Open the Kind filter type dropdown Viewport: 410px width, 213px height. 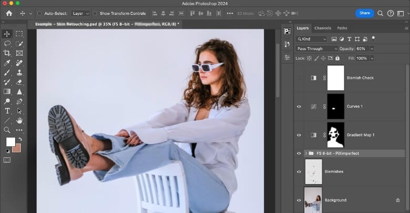312,39
